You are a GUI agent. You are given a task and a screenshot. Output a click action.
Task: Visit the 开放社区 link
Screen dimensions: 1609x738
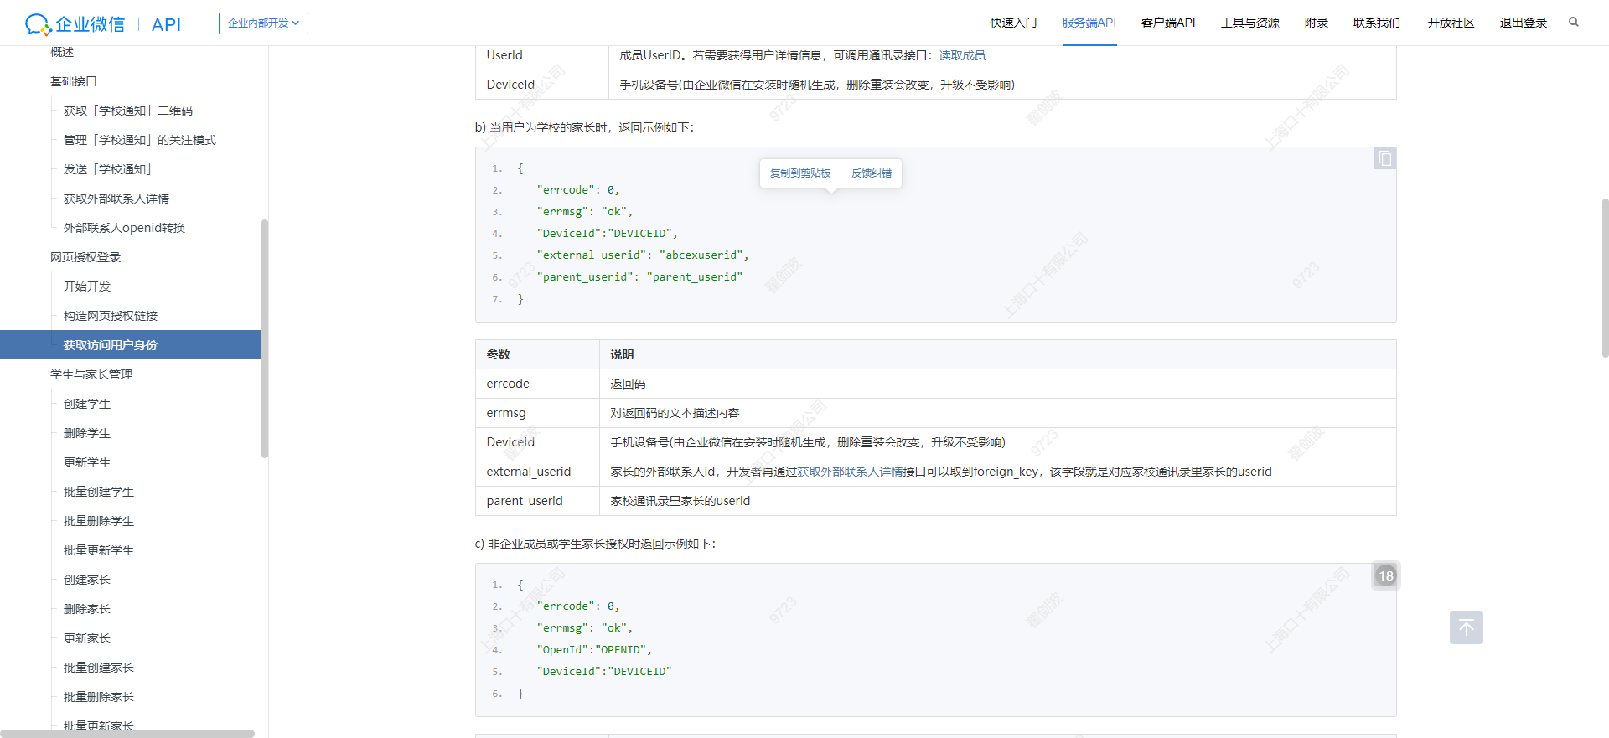click(x=1451, y=23)
